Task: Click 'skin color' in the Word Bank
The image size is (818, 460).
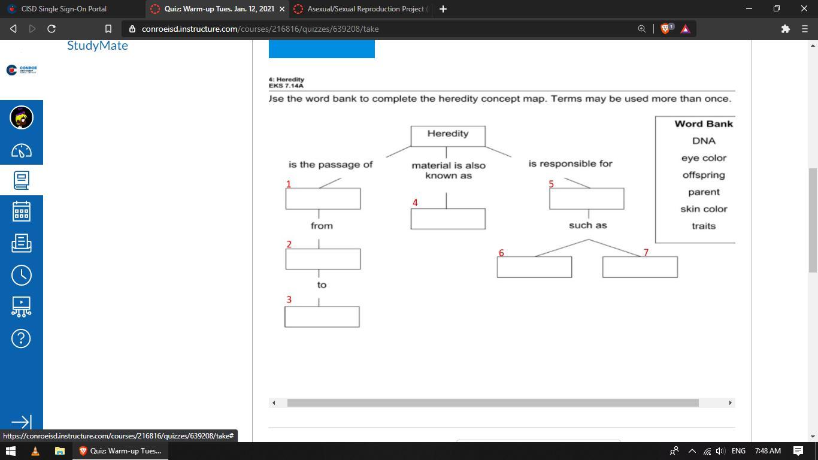Action: (704, 209)
